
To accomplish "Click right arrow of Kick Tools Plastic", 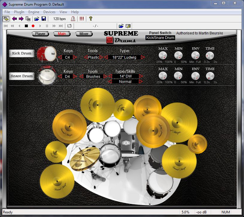I will click(101, 57).
